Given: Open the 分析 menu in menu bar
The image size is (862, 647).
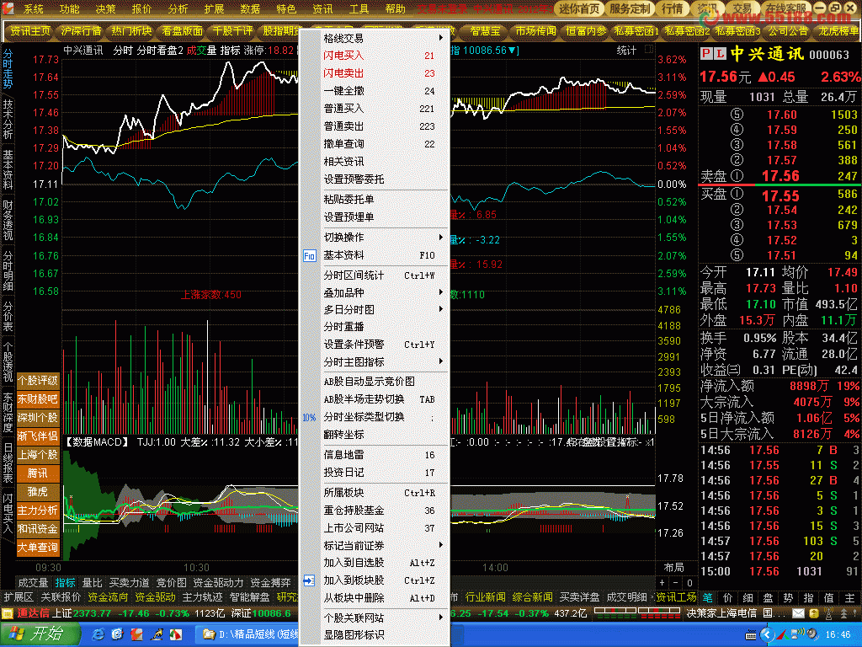Looking at the screenshot, I should point(178,8).
